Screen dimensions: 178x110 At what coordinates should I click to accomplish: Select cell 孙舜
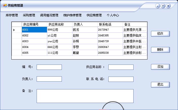click(85, 41)
